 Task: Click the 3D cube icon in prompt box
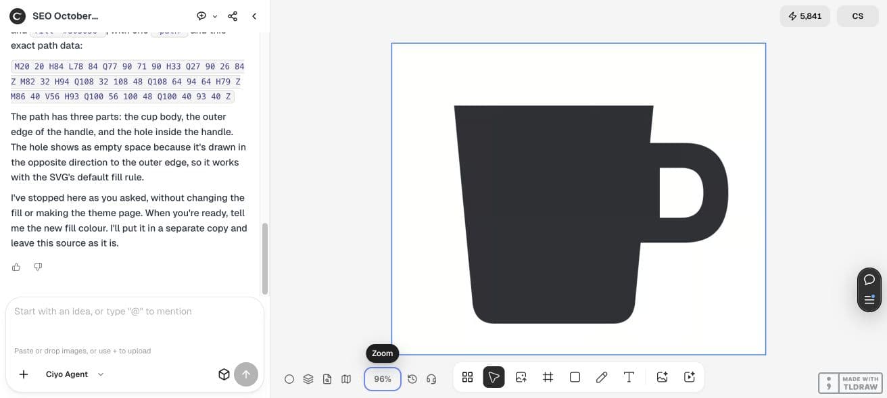[224, 374]
